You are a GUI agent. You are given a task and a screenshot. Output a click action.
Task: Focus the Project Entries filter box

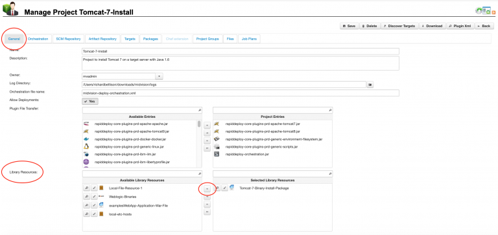[x=272, y=110]
